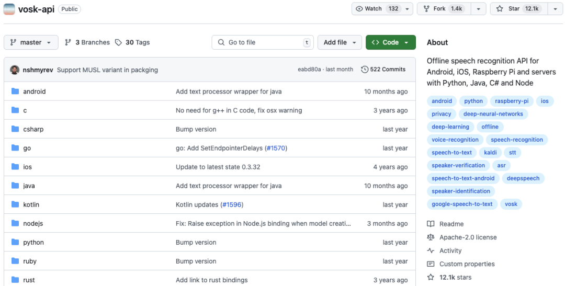Screen dimensions: 565x286
Task: Fork the repository button
Action: click(x=444, y=9)
